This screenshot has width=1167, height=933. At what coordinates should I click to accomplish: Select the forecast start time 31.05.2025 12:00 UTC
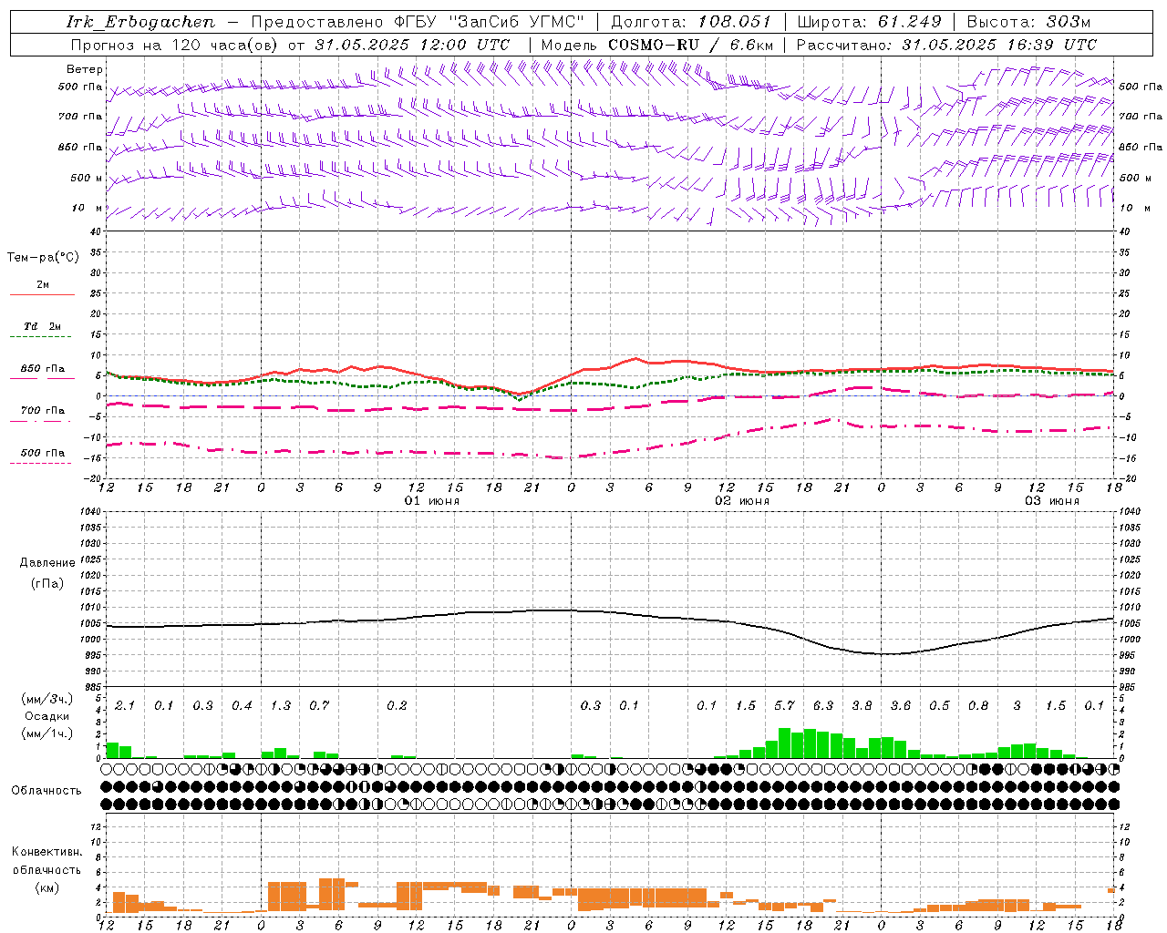coord(412,45)
